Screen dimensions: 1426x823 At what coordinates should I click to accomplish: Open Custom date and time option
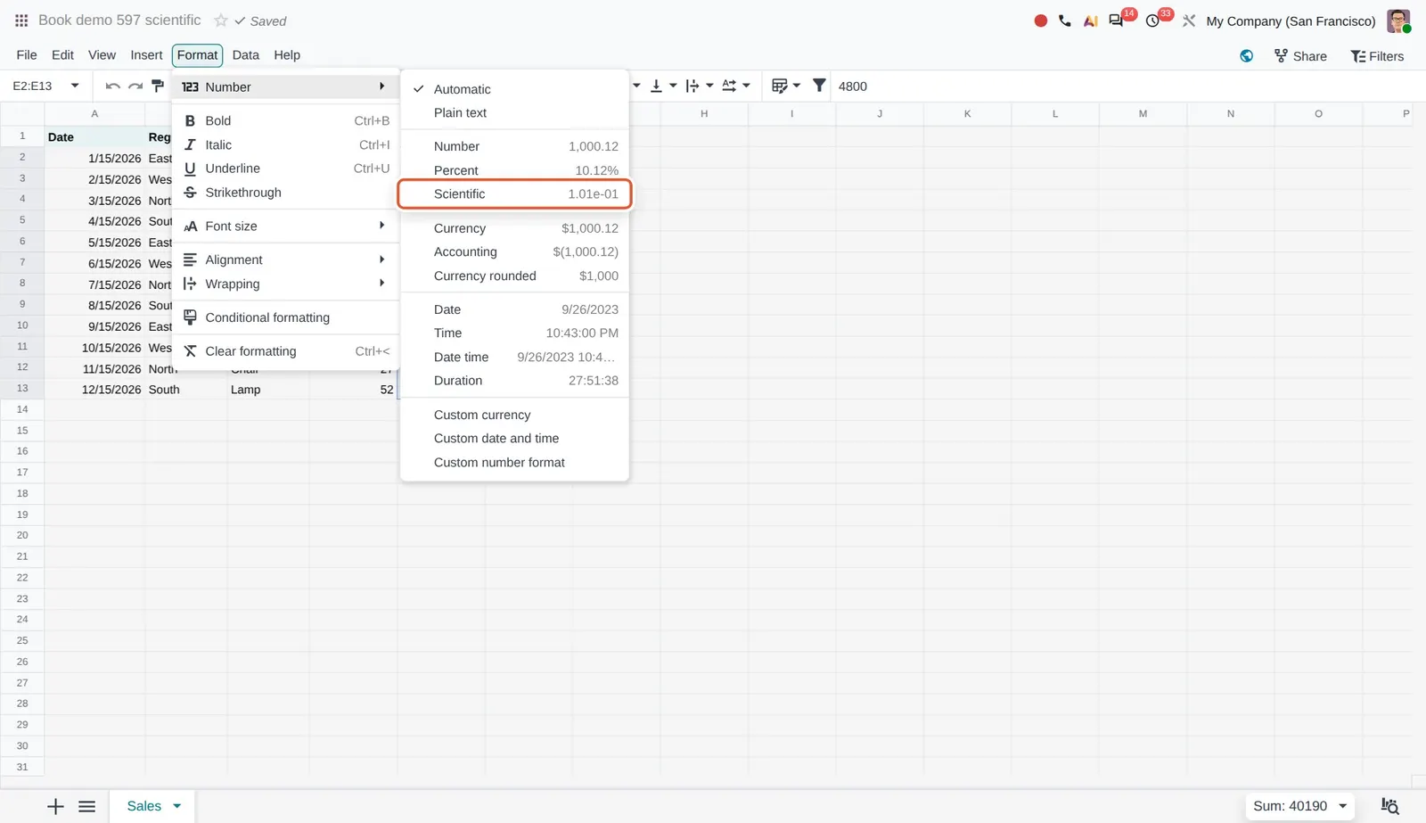pos(514,439)
